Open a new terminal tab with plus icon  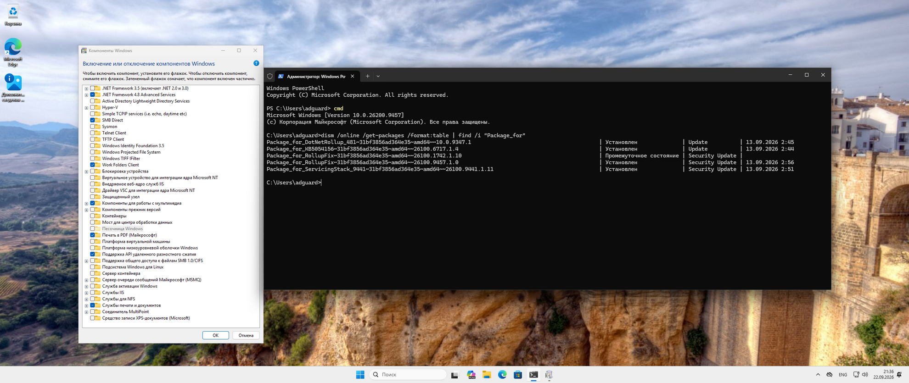coord(367,76)
